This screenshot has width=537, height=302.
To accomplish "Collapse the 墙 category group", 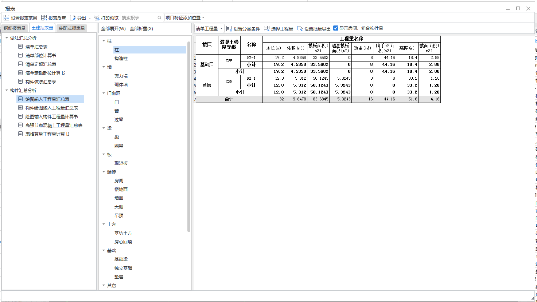I will click(104, 67).
